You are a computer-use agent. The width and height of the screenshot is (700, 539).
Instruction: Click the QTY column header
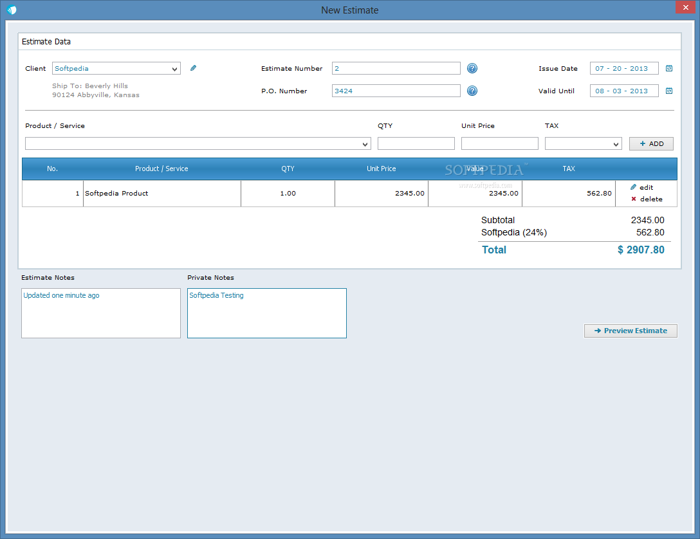(288, 169)
